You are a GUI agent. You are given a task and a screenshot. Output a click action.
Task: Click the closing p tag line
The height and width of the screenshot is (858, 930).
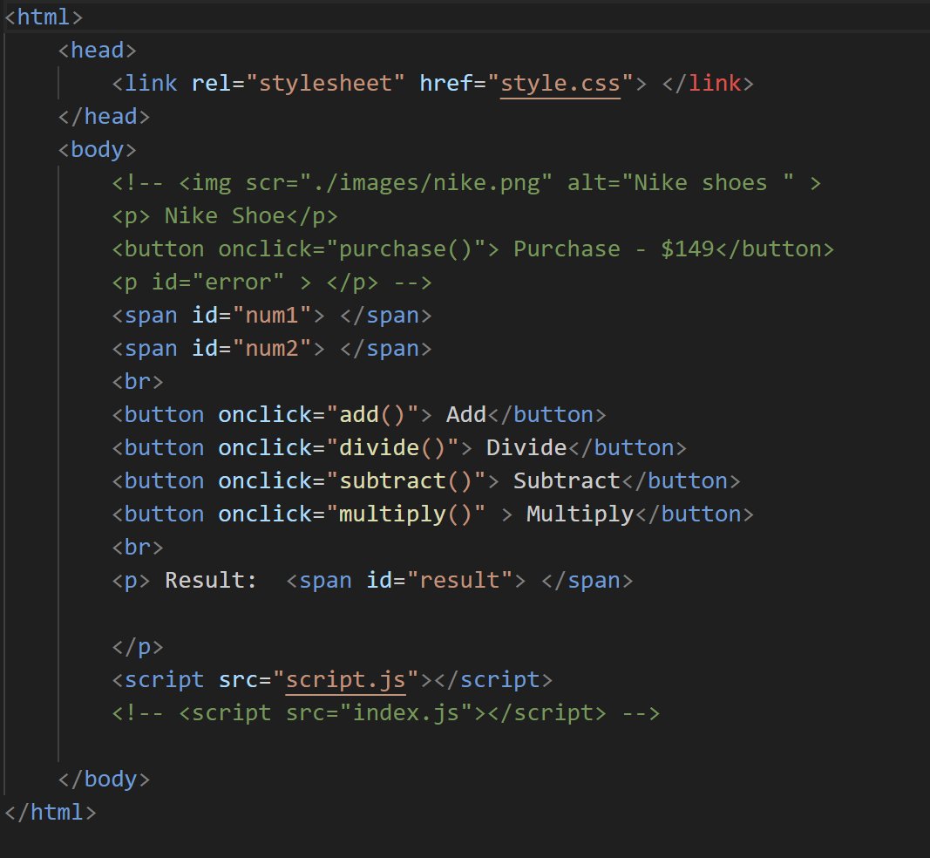click(138, 647)
